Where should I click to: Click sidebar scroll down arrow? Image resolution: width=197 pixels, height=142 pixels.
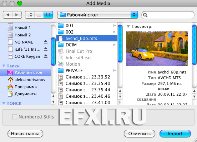click(x=54, y=102)
